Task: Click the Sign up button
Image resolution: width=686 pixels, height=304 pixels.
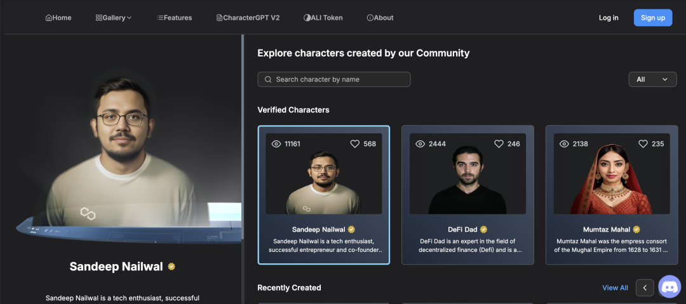Action: point(653,18)
